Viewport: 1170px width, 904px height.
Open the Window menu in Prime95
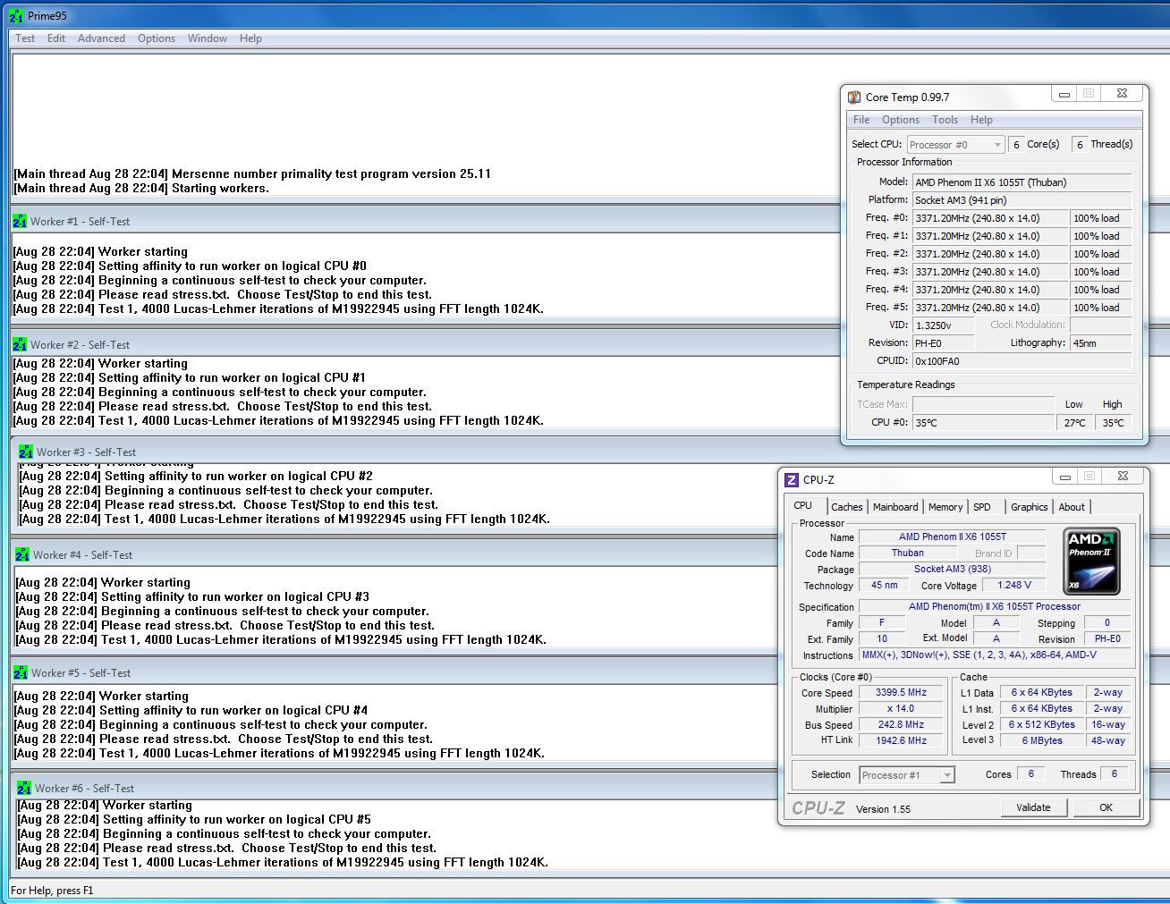(x=208, y=38)
